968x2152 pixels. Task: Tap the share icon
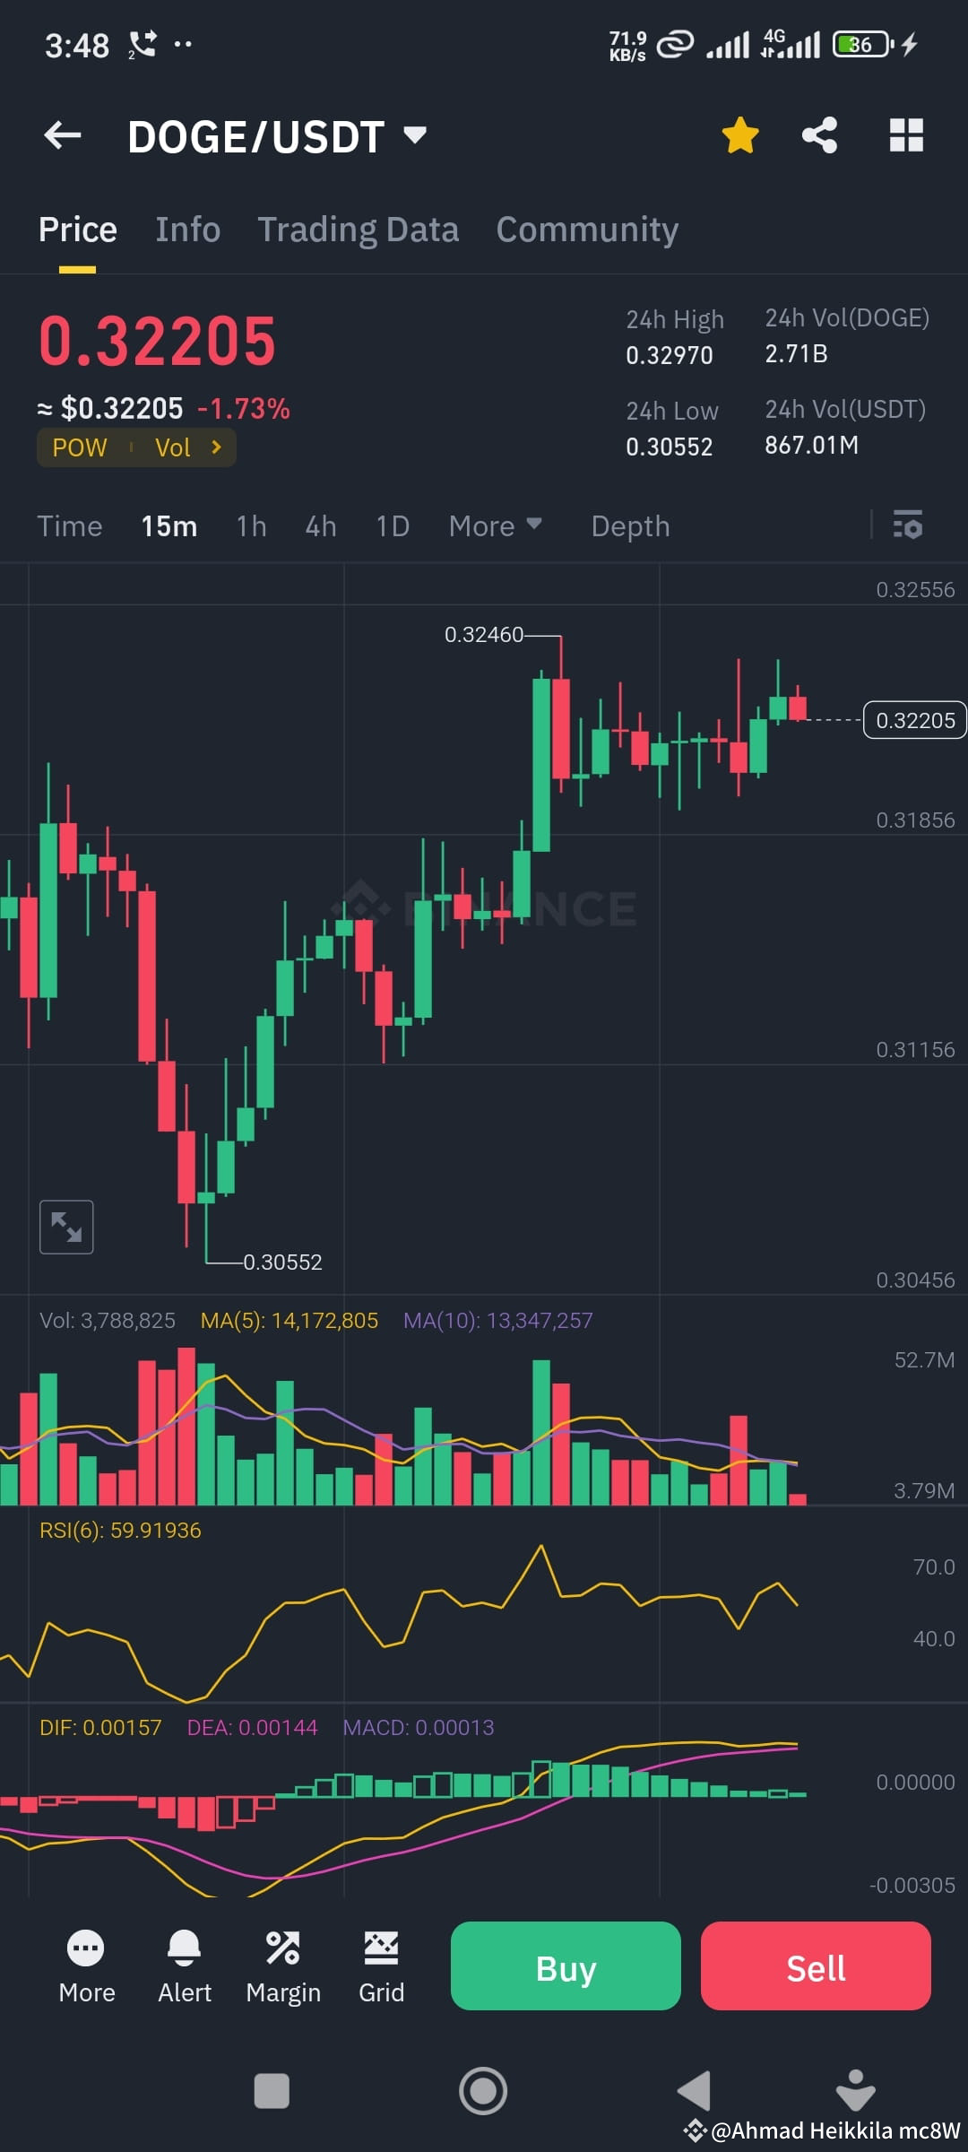[818, 134]
